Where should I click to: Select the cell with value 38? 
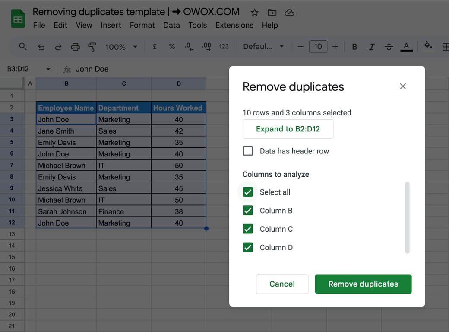[178, 211]
